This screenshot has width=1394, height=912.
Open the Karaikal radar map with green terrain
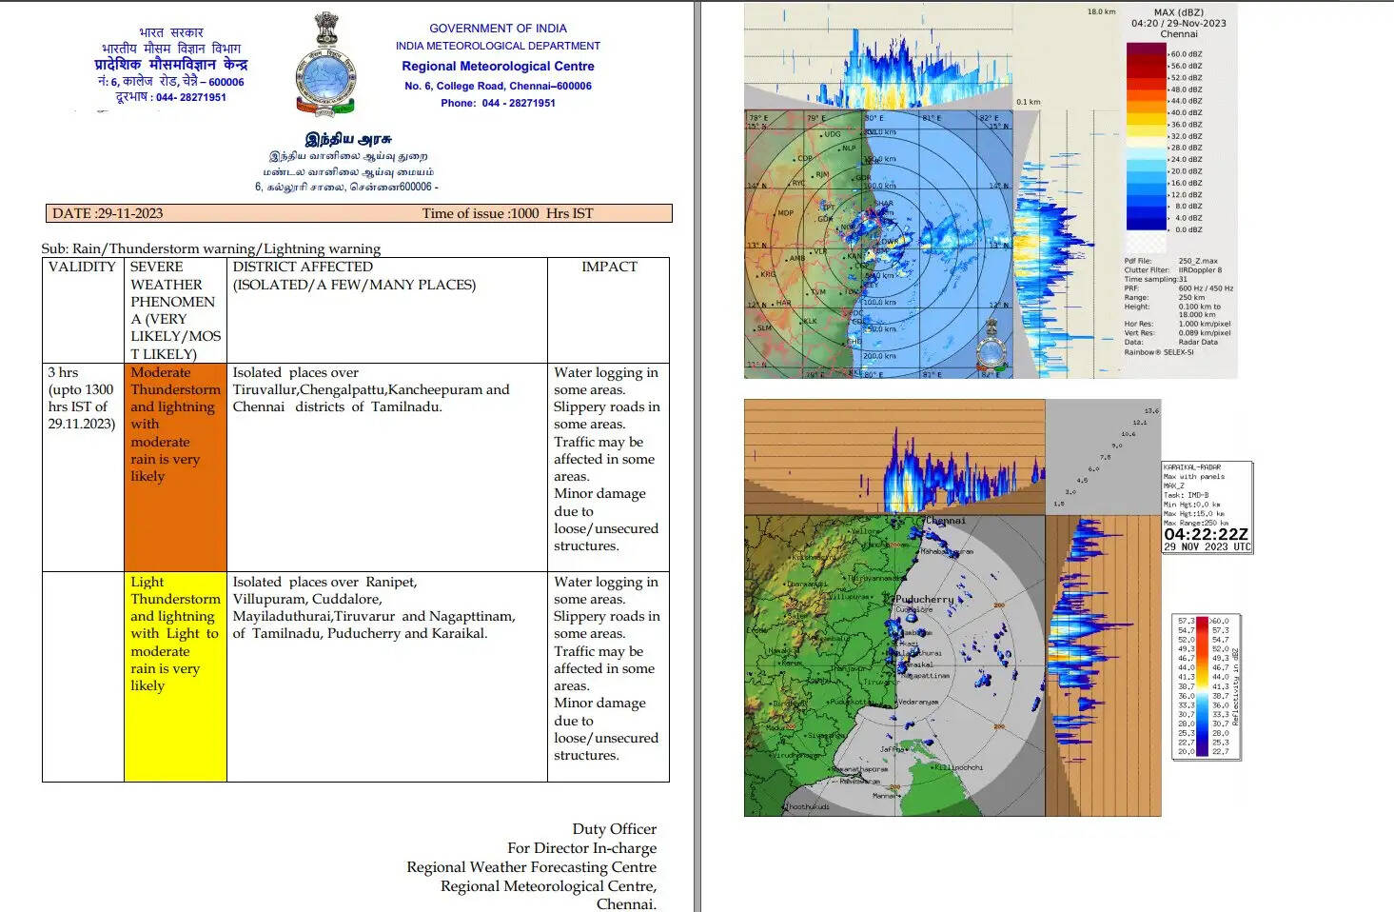click(x=894, y=666)
